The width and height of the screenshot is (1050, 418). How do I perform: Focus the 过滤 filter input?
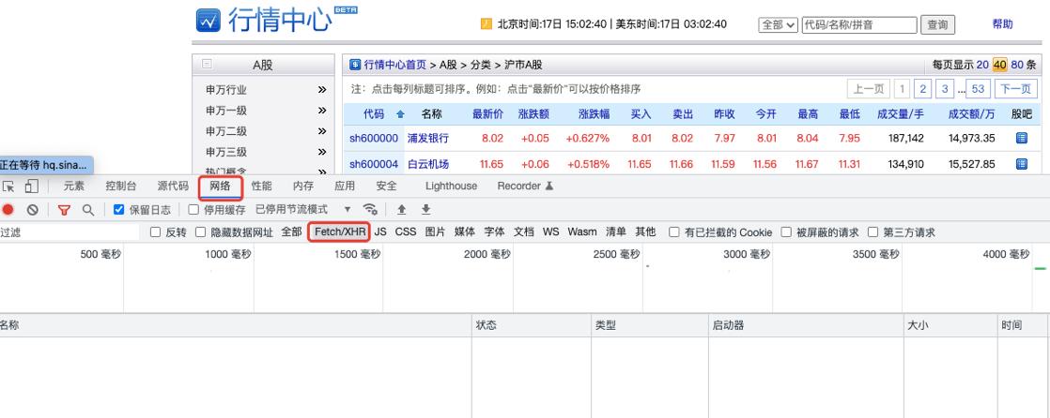tap(69, 232)
